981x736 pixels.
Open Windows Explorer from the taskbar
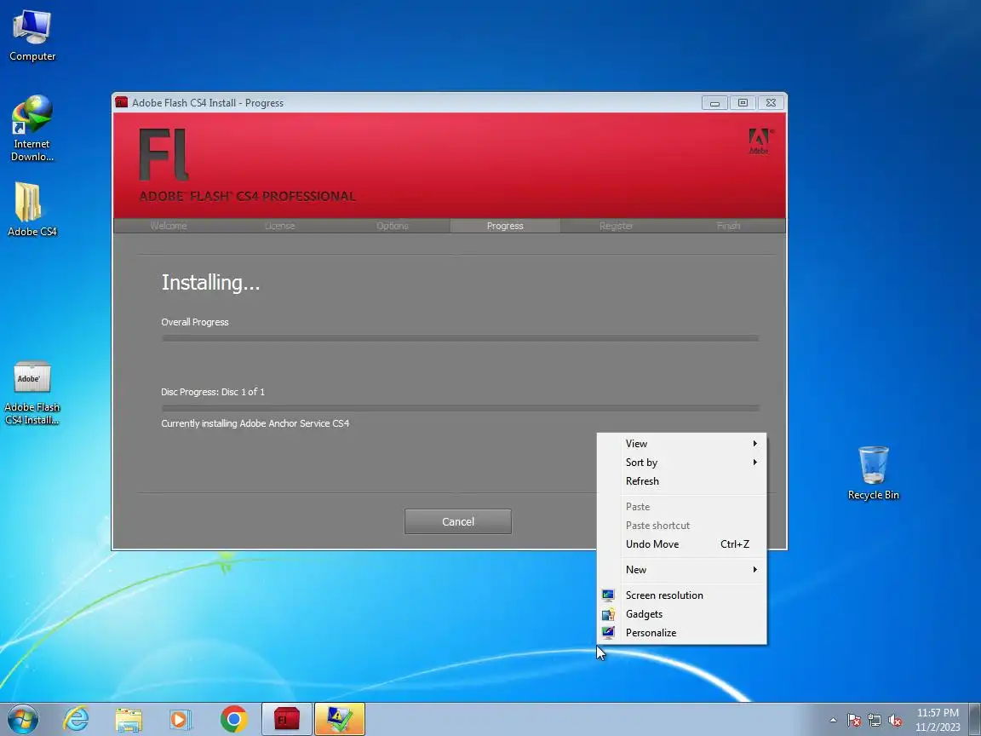(129, 720)
